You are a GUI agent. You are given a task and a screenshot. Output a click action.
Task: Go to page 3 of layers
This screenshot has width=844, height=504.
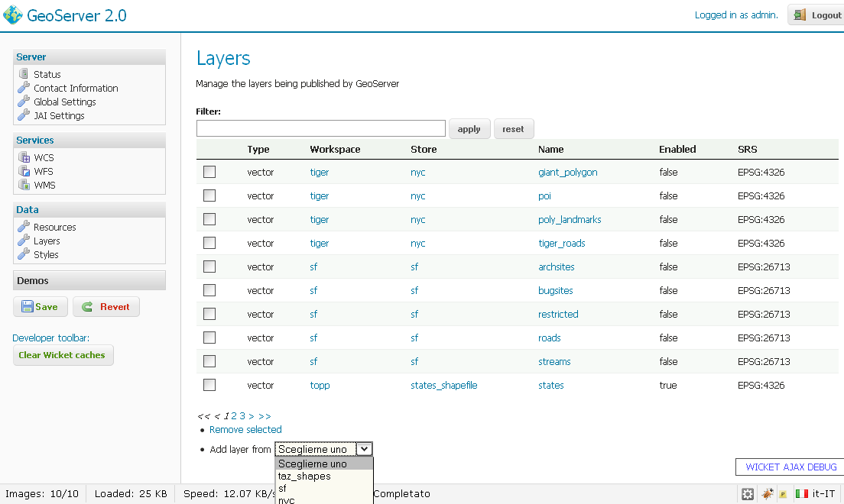(x=243, y=415)
